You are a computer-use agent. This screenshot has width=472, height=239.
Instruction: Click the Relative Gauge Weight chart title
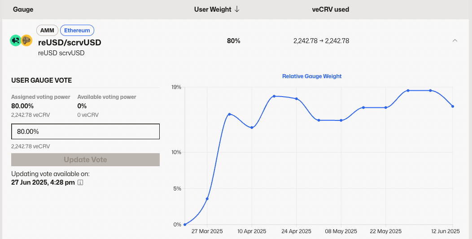tap(312, 76)
